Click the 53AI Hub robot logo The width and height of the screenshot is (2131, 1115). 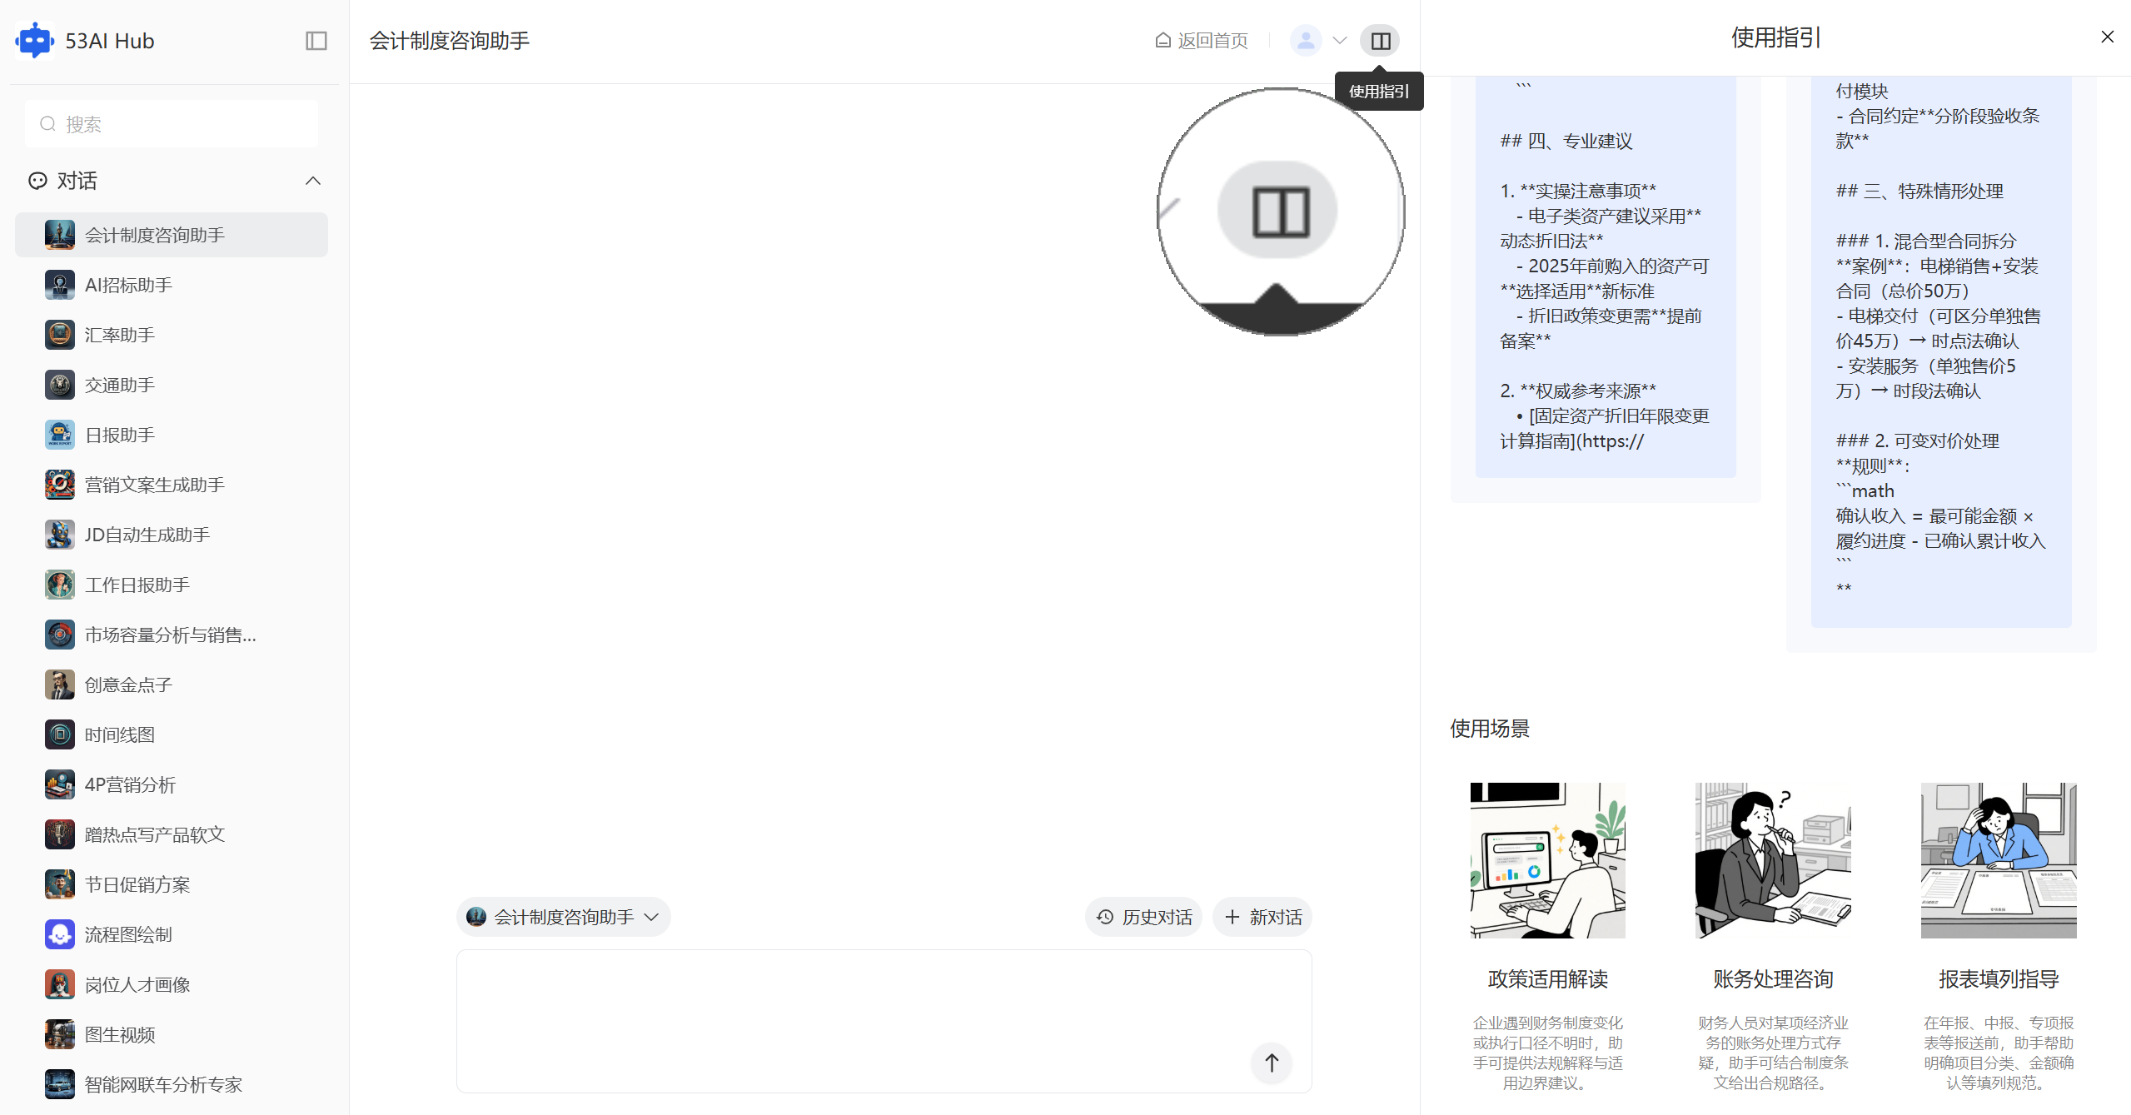[x=35, y=40]
